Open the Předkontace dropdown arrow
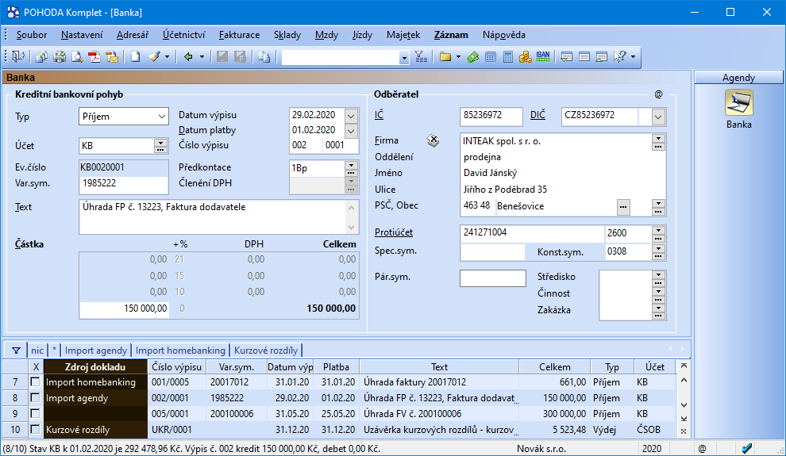The width and height of the screenshot is (786, 456). [352, 165]
